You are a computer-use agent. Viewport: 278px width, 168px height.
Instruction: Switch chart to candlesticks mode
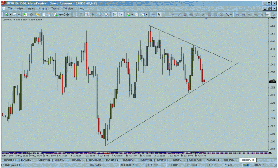point(87,15)
